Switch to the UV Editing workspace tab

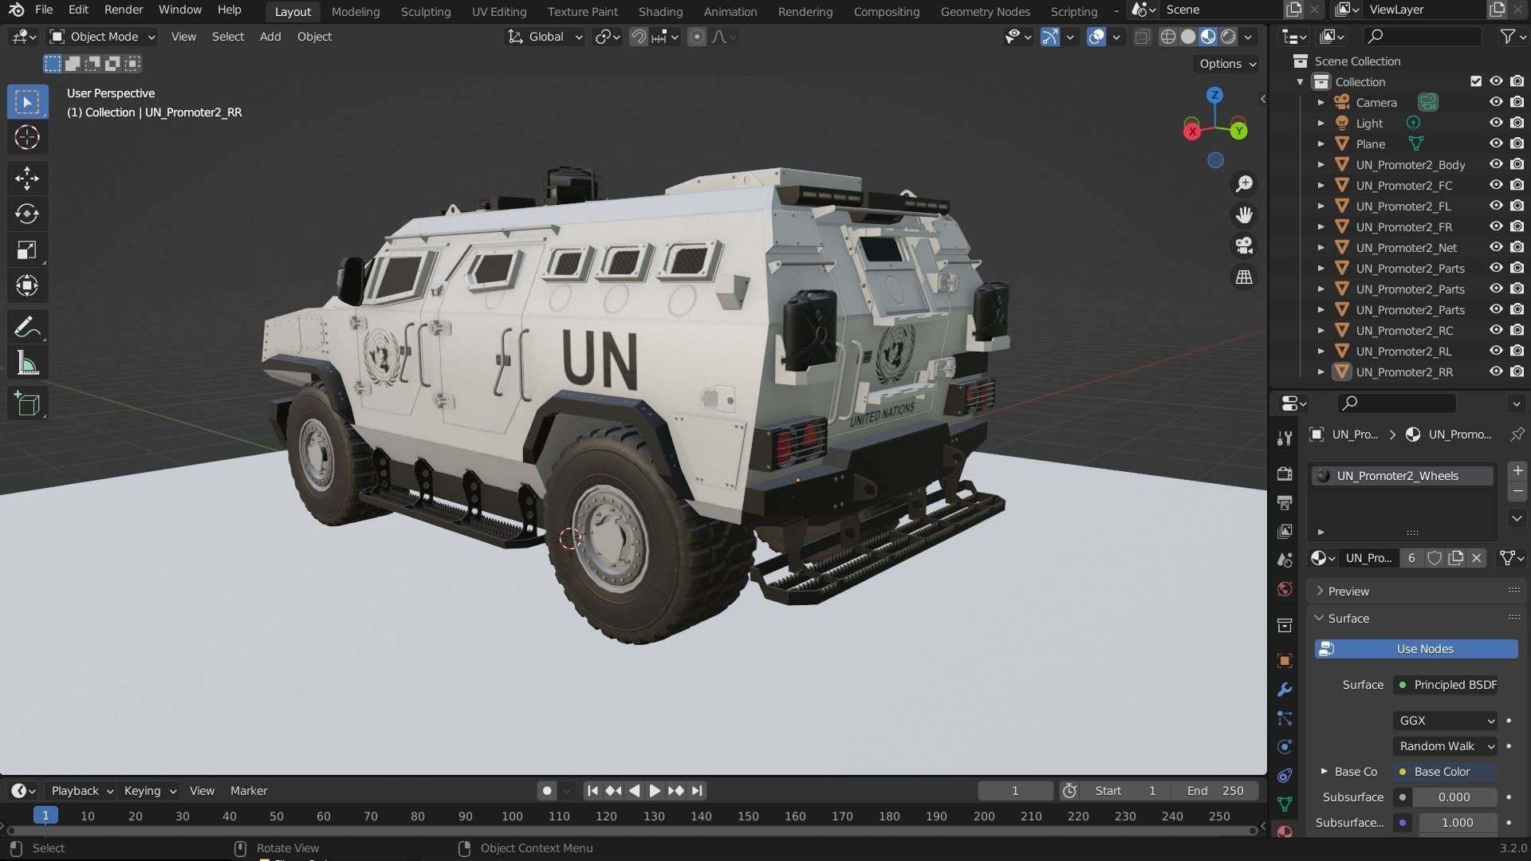499,11
